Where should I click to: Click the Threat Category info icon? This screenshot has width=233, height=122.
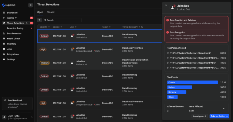pyautogui.click(x=142, y=27)
